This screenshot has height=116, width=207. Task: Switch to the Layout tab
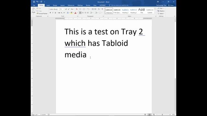(x=62, y=5)
